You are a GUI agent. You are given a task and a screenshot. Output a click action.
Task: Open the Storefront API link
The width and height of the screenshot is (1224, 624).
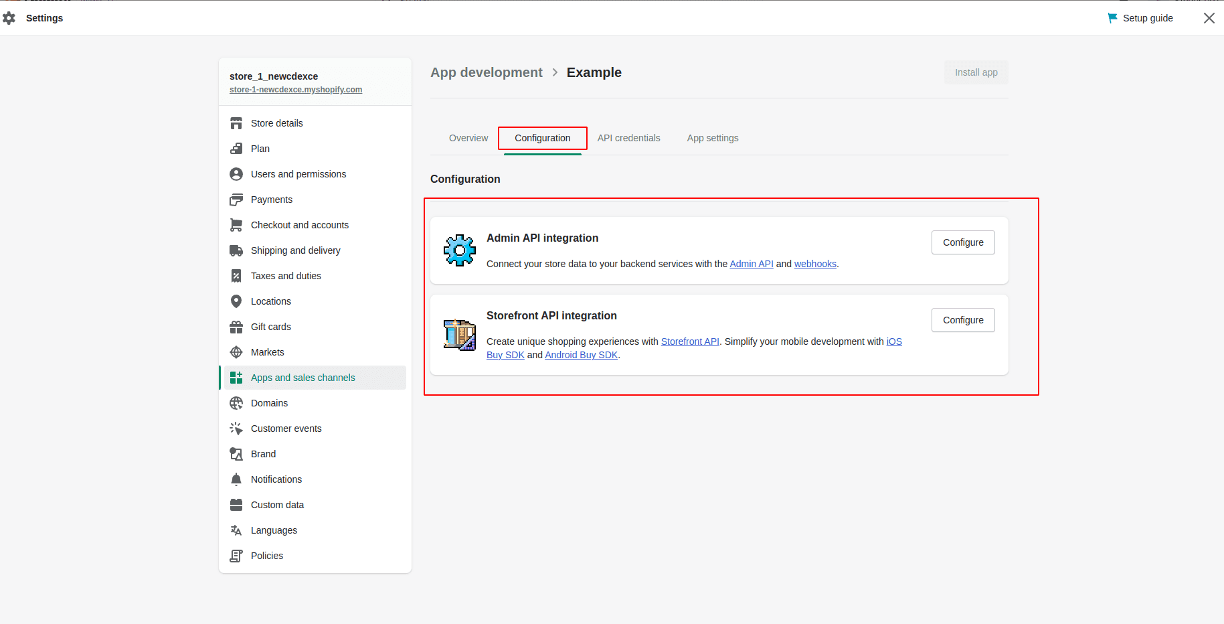click(x=690, y=341)
